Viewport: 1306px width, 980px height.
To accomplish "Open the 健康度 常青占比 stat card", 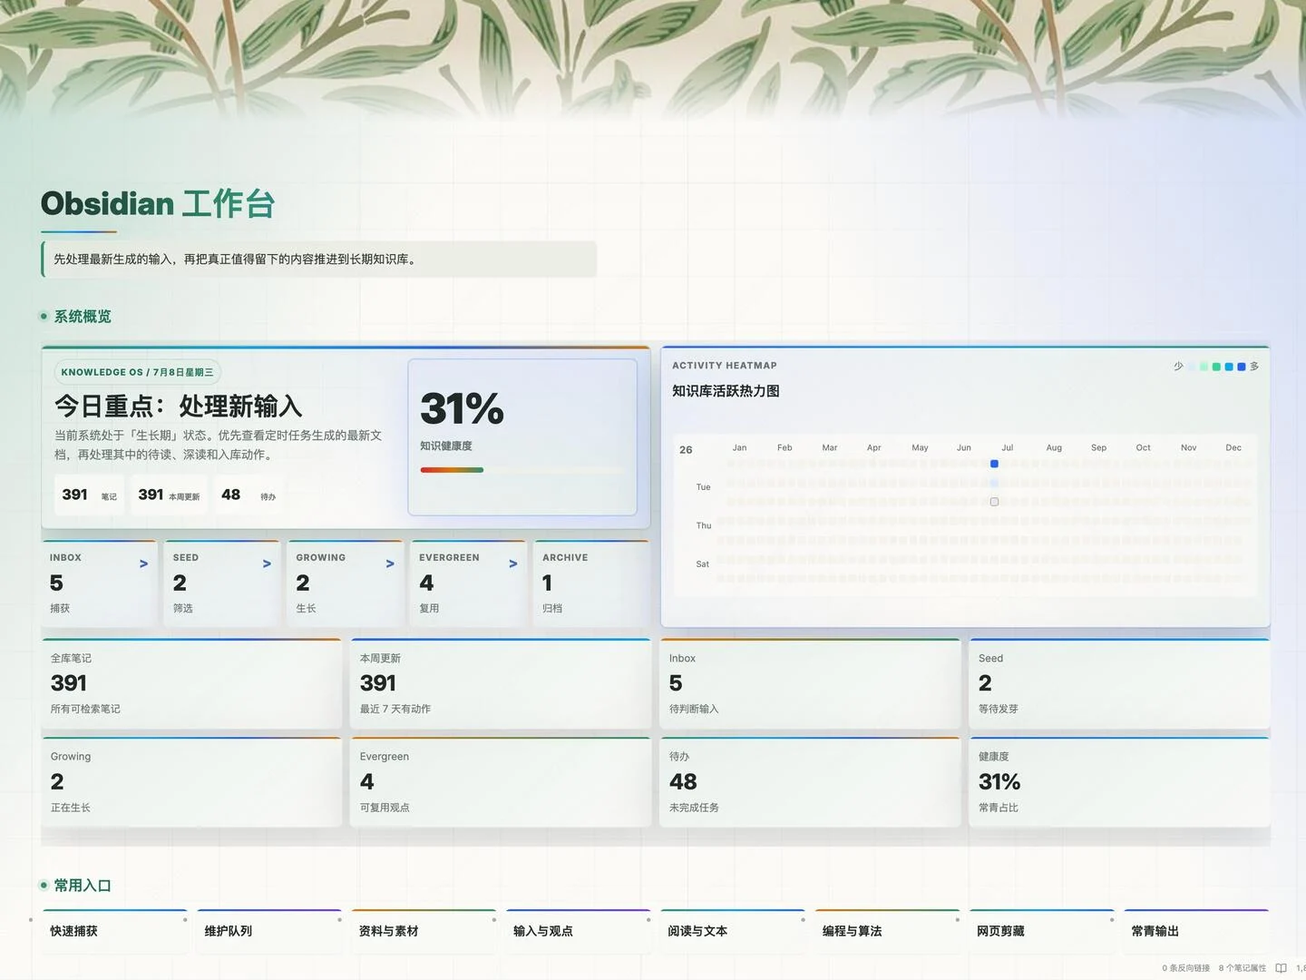I will [1119, 781].
